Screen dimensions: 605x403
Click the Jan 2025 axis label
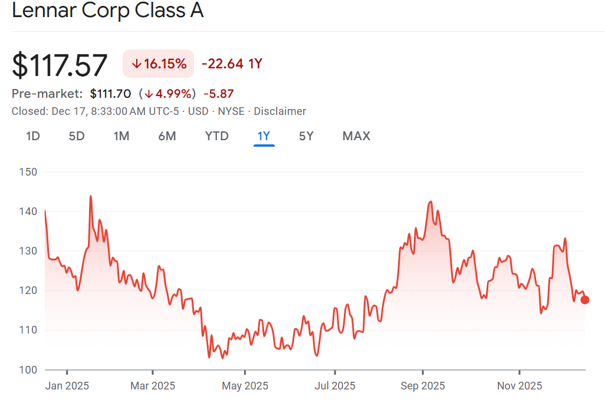click(x=67, y=386)
